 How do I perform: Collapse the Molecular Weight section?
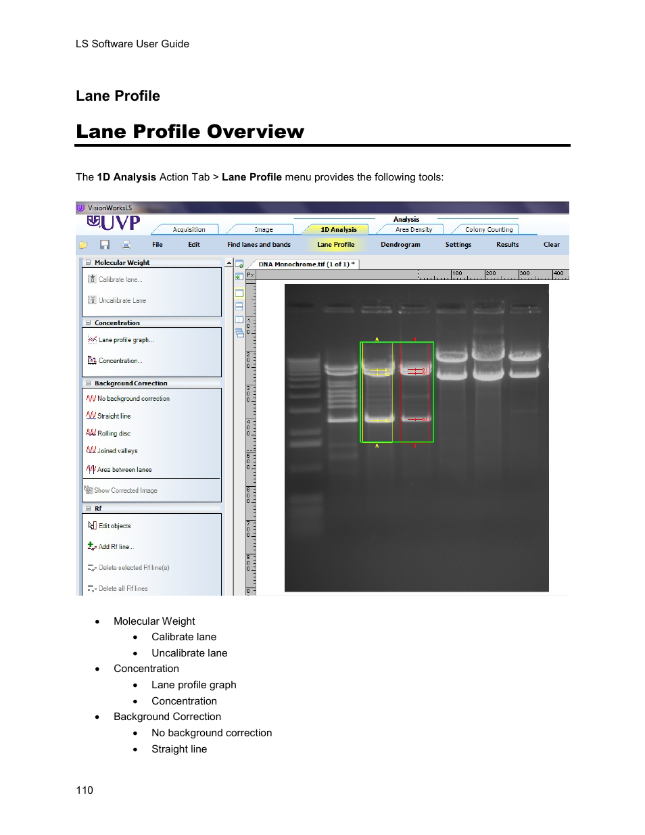point(88,262)
